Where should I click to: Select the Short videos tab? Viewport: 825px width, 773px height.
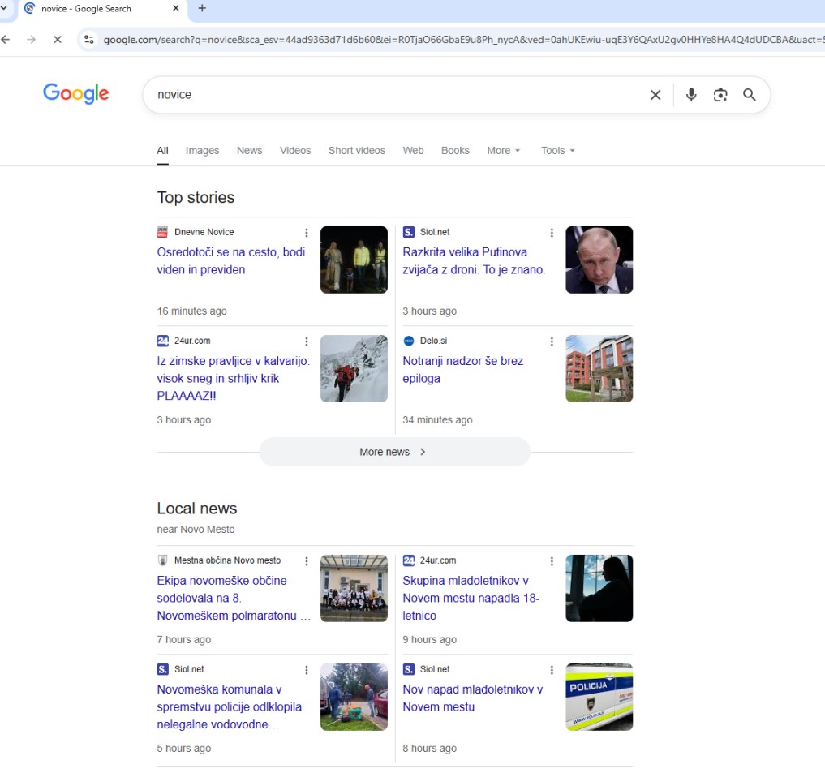(356, 151)
